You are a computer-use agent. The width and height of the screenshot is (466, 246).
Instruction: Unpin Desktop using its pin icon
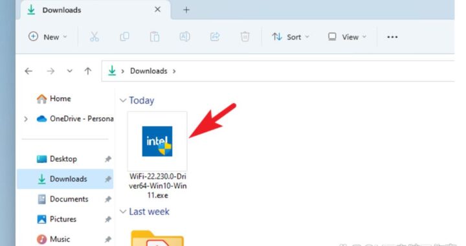(108, 159)
